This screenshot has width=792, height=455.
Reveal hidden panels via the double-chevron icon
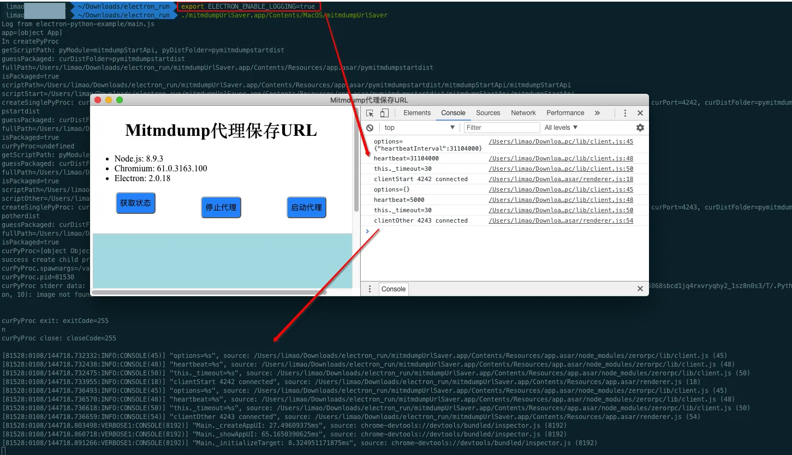597,113
